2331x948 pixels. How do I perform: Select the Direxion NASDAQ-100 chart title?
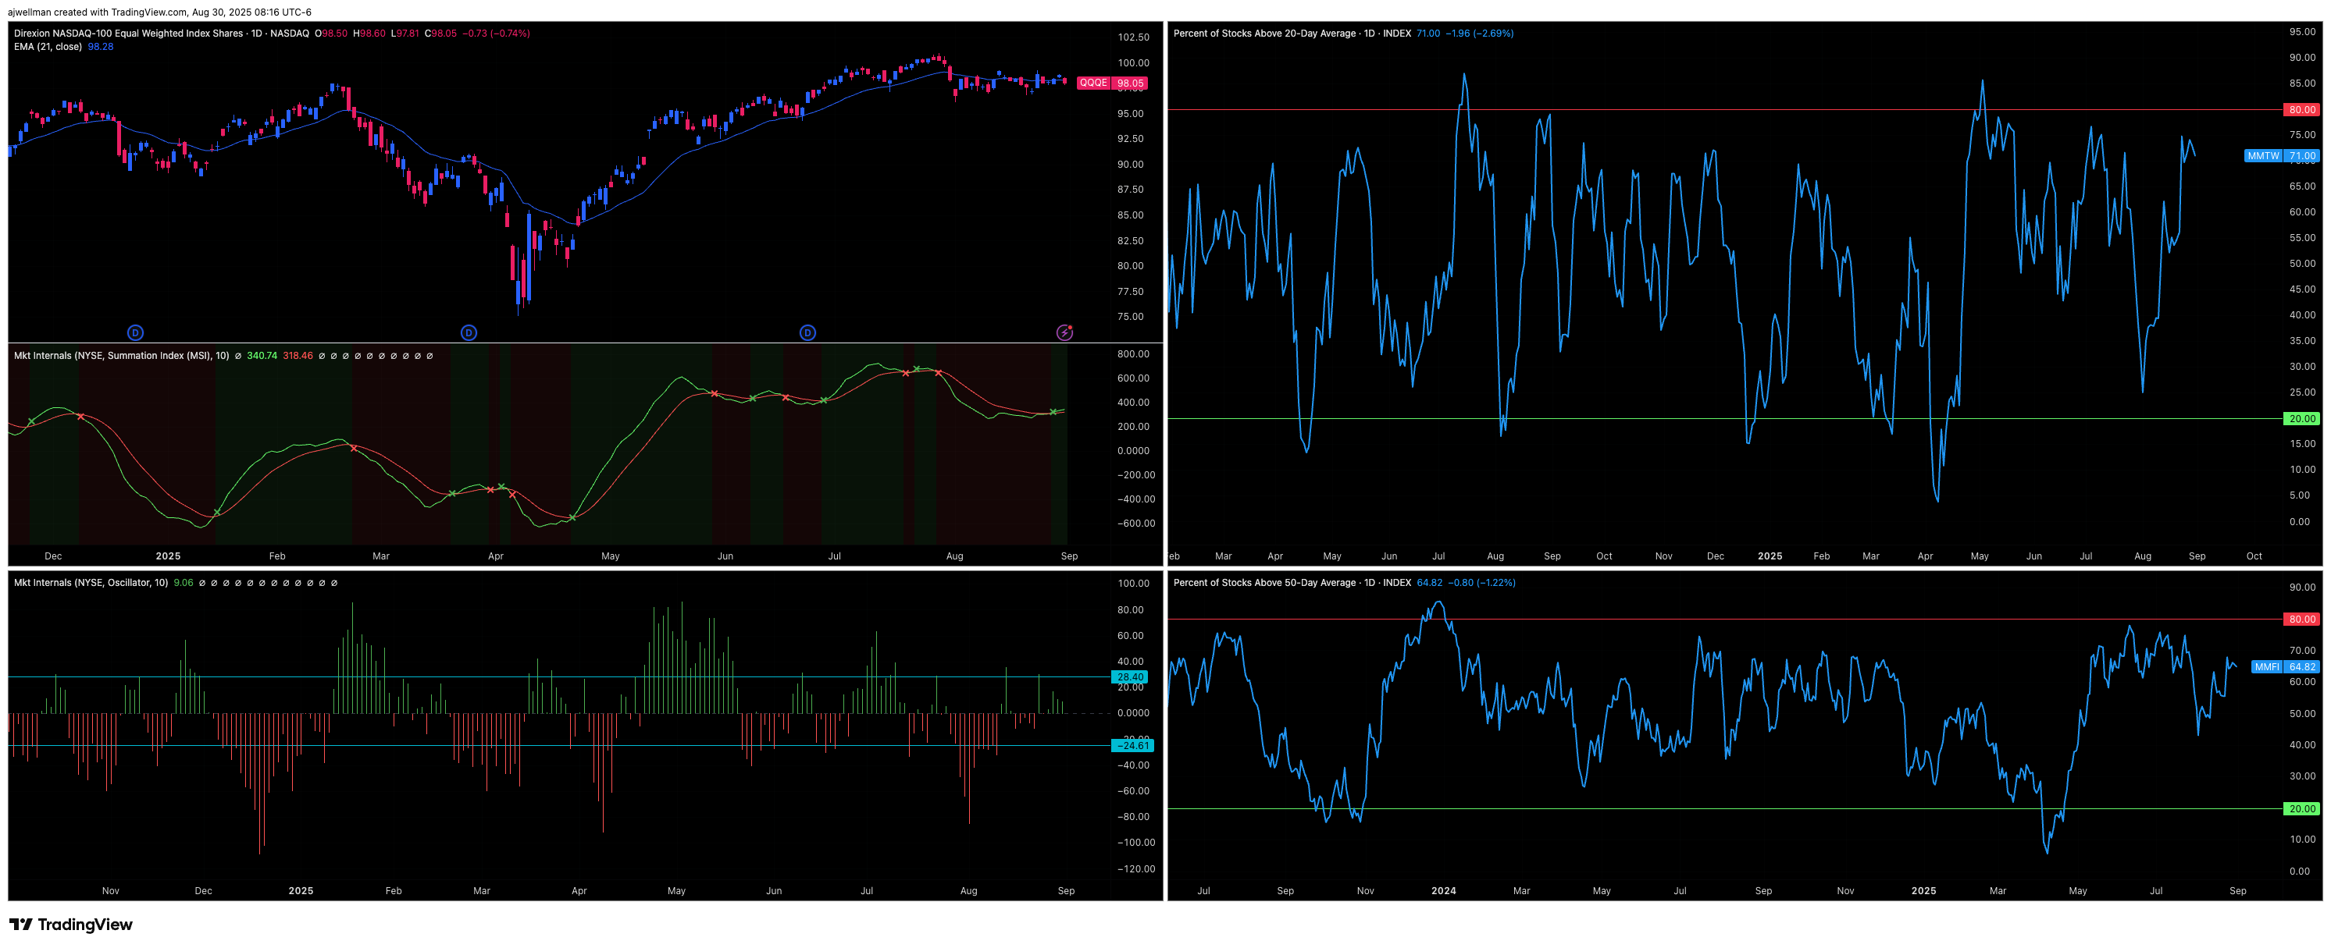point(129,34)
